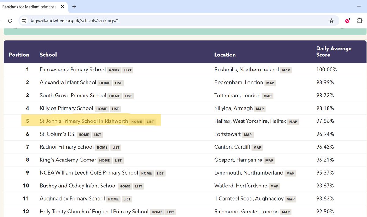Open HOME for St. Colum's P.S.
367x217 pixels.
pos(84,135)
